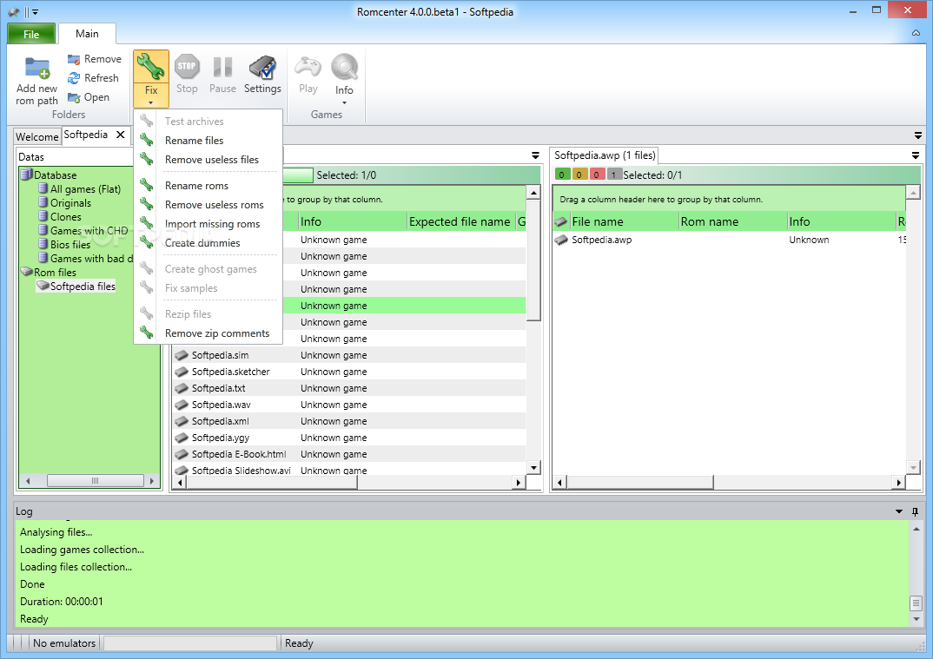Click the Open folder icon
This screenshot has width=933, height=659.
click(x=74, y=97)
